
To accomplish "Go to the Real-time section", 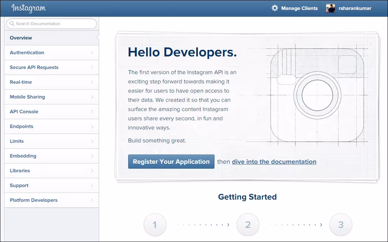I will pyautogui.click(x=52, y=82).
